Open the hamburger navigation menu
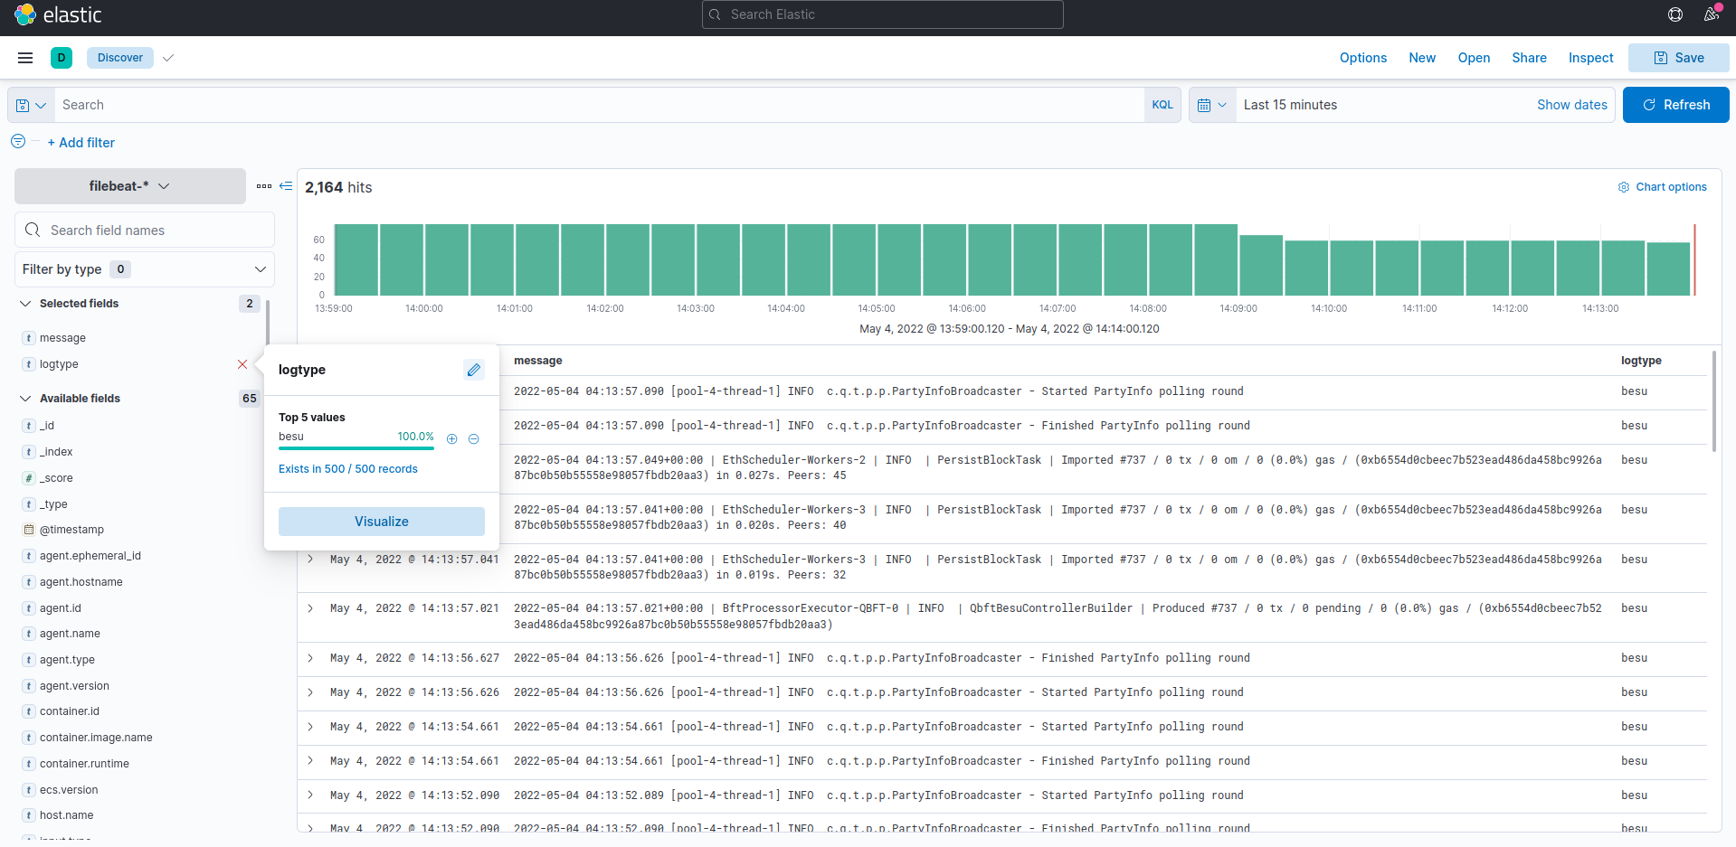The image size is (1736, 847). click(25, 58)
